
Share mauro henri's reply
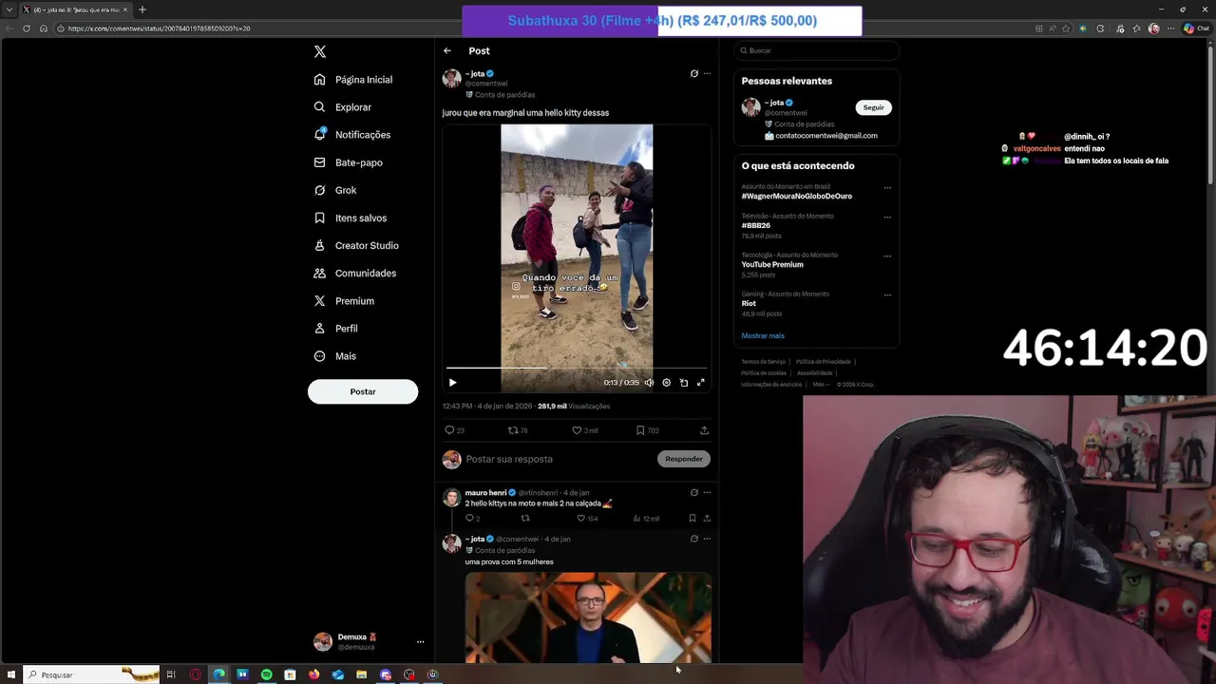pyautogui.click(x=707, y=519)
